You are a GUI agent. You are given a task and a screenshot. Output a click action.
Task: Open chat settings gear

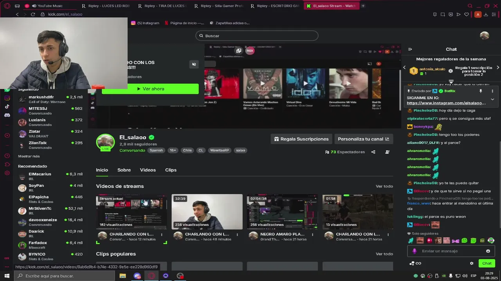471,263
